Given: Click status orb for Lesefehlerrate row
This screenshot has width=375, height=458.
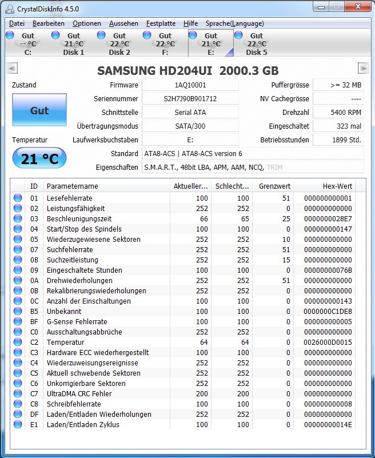Looking at the screenshot, I should (18, 198).
